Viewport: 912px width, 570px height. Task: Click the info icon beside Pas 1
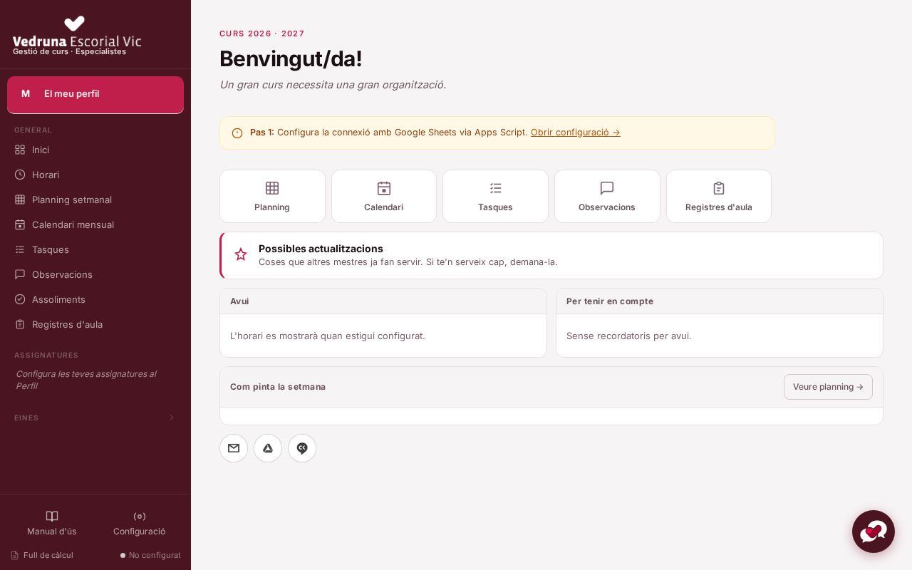click(x=237, y=133)
